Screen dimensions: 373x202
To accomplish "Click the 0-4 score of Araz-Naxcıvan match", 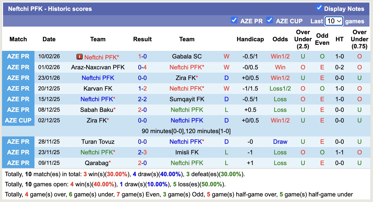I will tap(142, 67).
